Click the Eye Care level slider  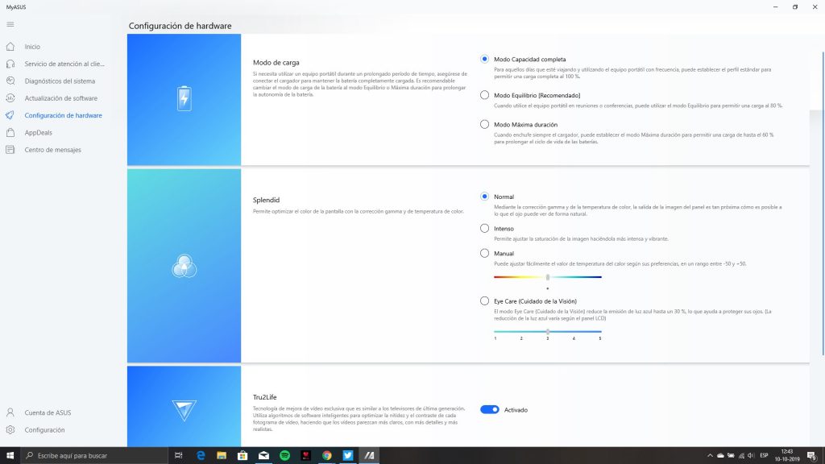548,332
